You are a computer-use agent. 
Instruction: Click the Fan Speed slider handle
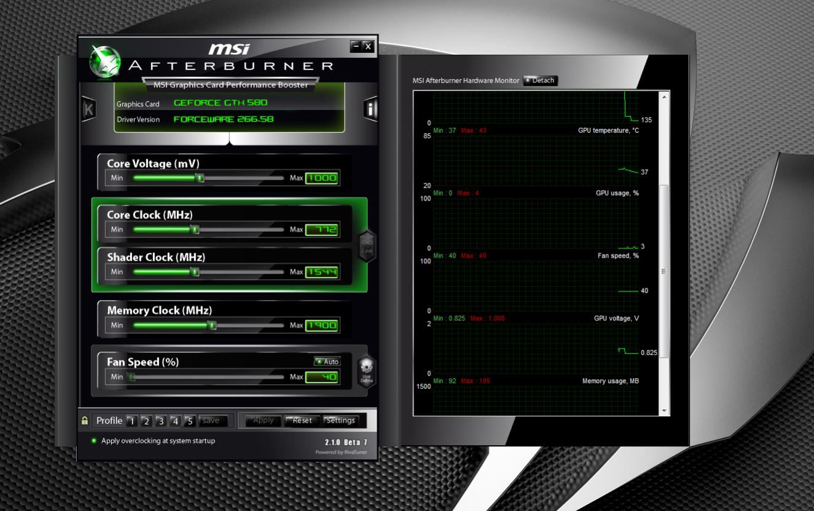[131, 377]
